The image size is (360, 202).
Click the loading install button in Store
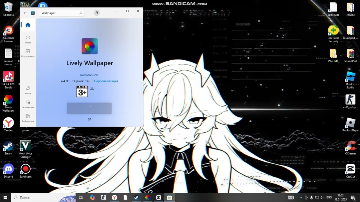pos(89,108)
